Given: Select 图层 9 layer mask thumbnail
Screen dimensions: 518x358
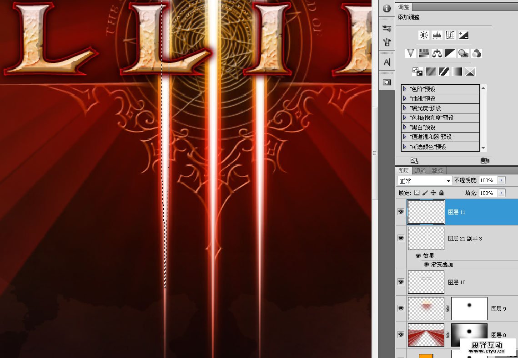Looking at the screenshot, I should tap(469, 308).
